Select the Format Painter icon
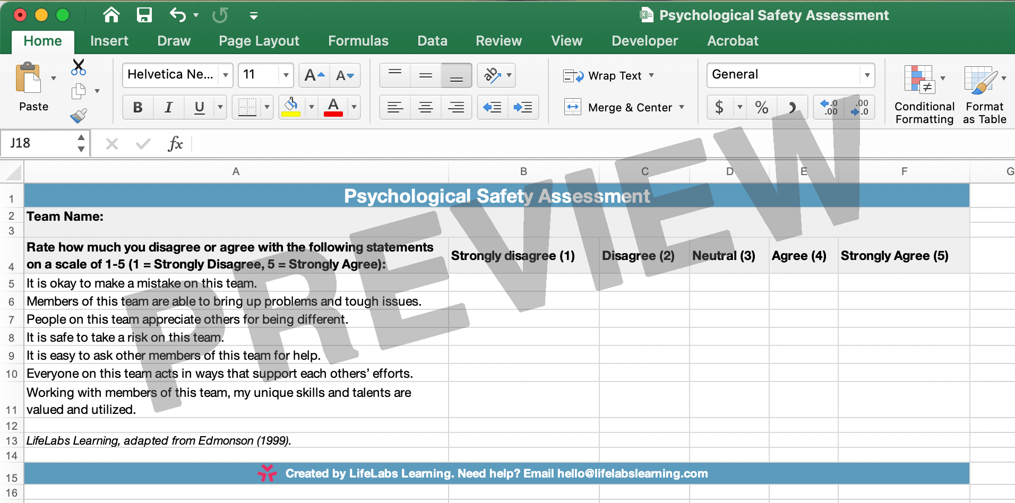 click(x=79, y=116)
